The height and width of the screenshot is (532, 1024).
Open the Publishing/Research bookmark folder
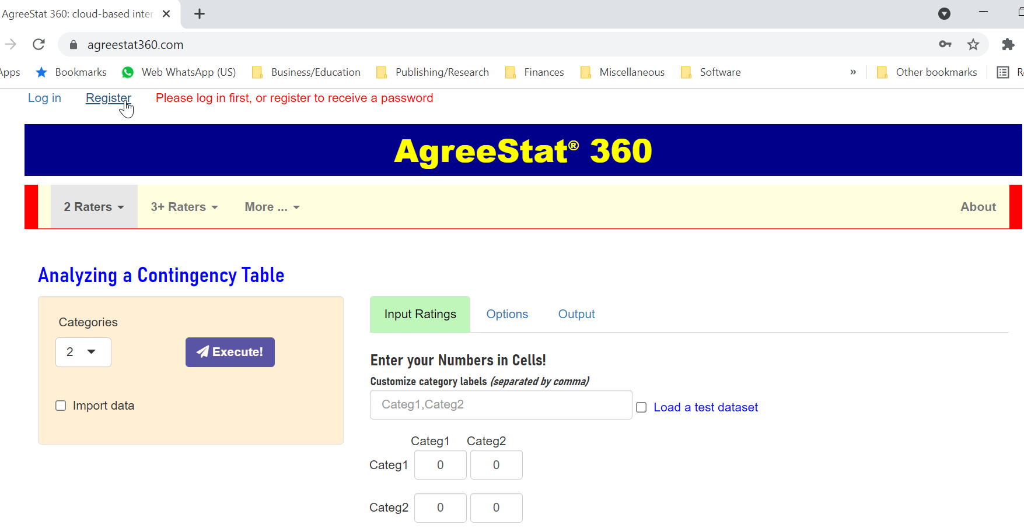tap(442, 72)
